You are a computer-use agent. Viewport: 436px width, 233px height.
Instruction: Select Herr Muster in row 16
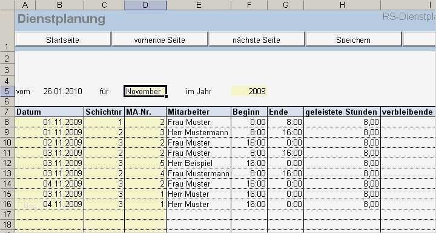click(x=199, y=204)
